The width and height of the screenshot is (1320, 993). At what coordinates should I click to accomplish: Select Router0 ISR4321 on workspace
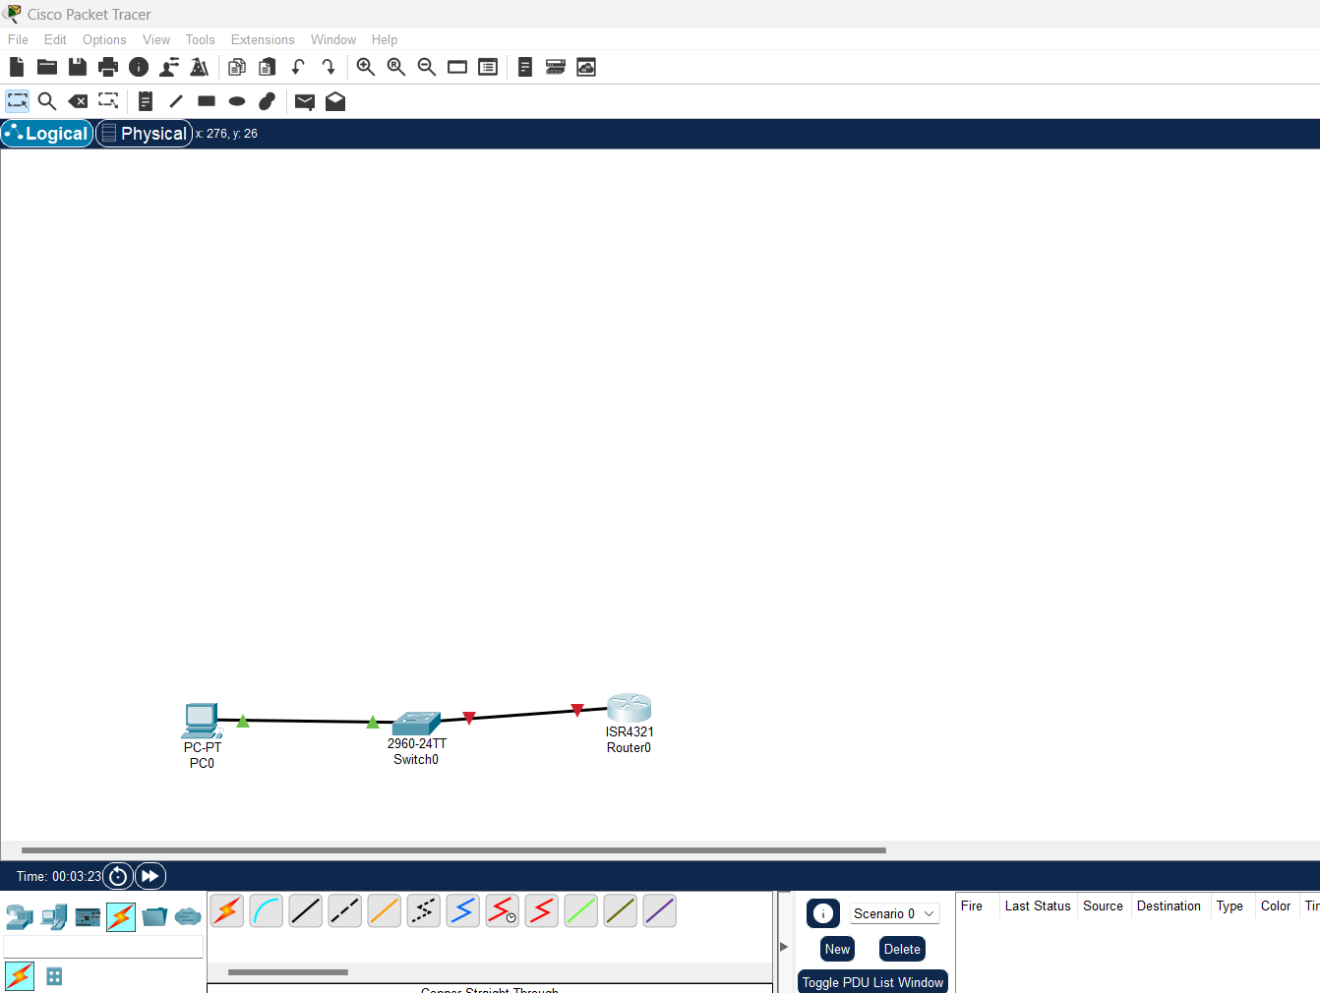[x=630, y=708]
